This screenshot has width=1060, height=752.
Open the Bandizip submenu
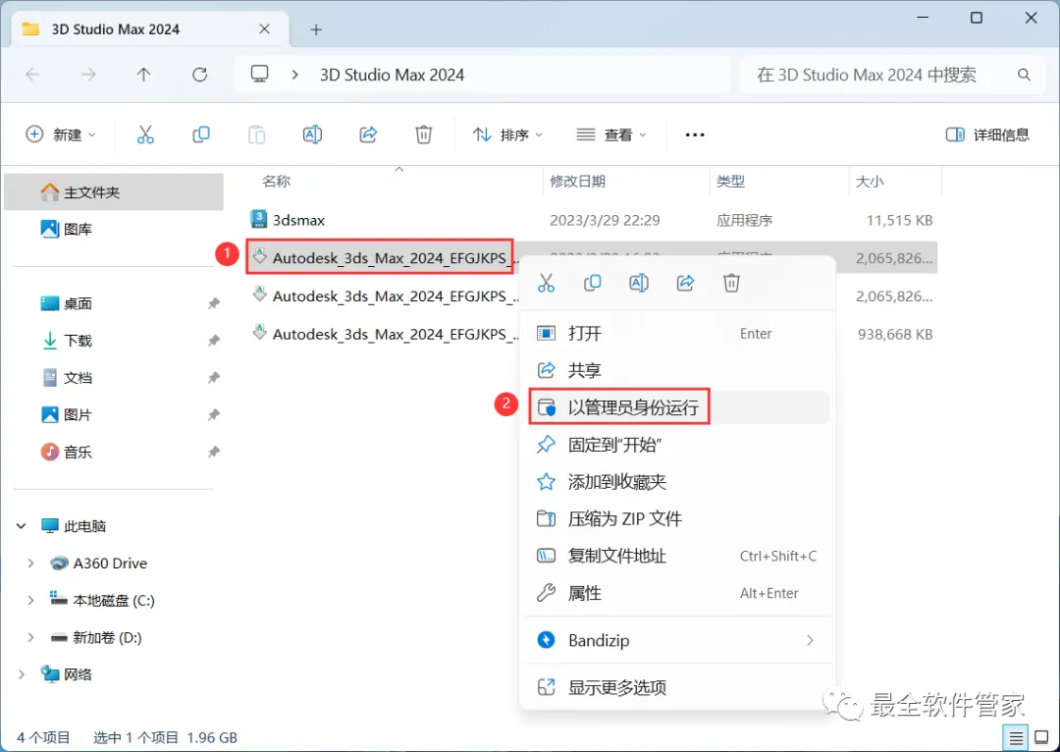(x=809, y=640)
